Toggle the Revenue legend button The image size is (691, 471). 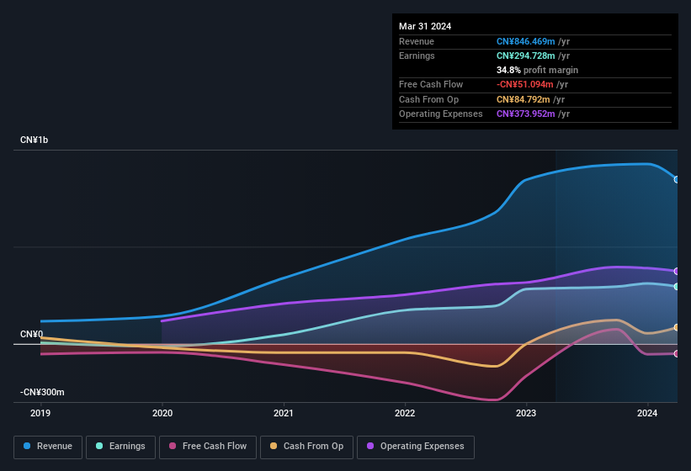pos(48,447)
